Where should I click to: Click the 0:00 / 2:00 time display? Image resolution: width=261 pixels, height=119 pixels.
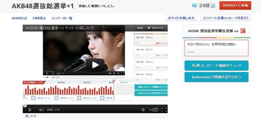coord(53,110)
